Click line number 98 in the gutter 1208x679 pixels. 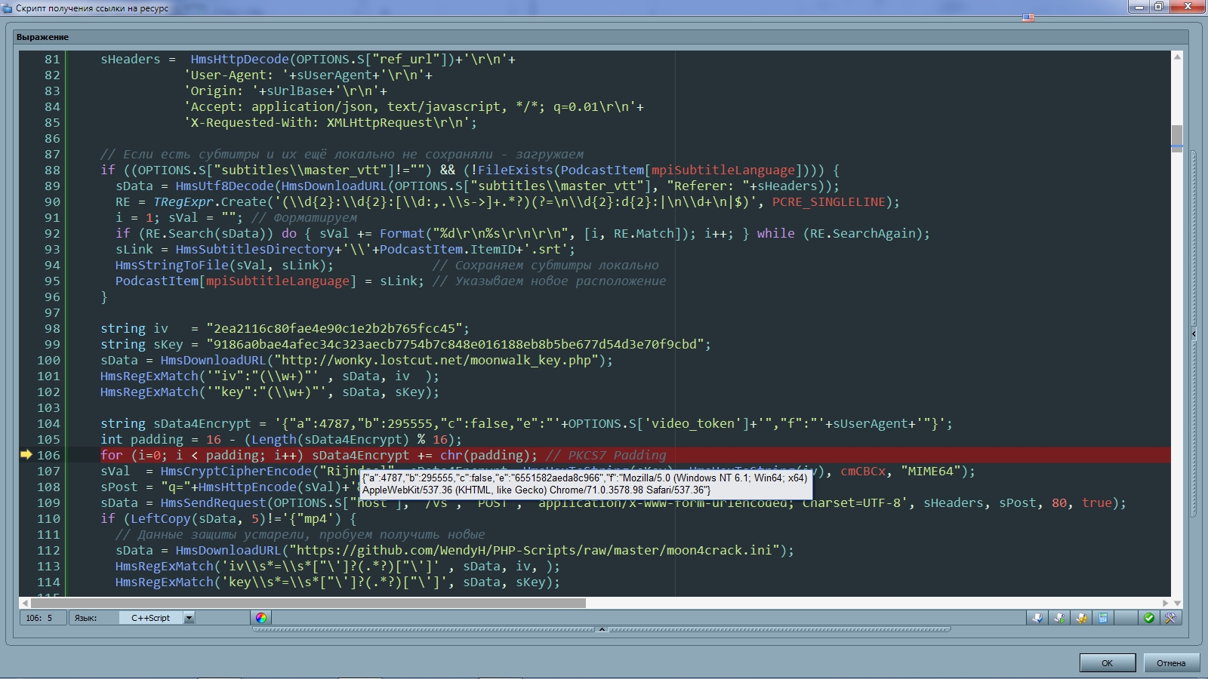50,328
